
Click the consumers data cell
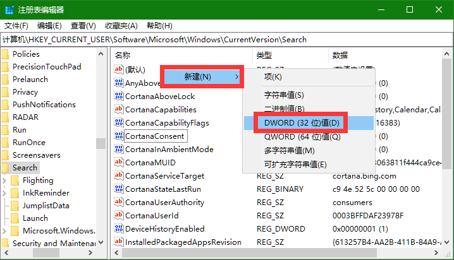pos(352,203)
